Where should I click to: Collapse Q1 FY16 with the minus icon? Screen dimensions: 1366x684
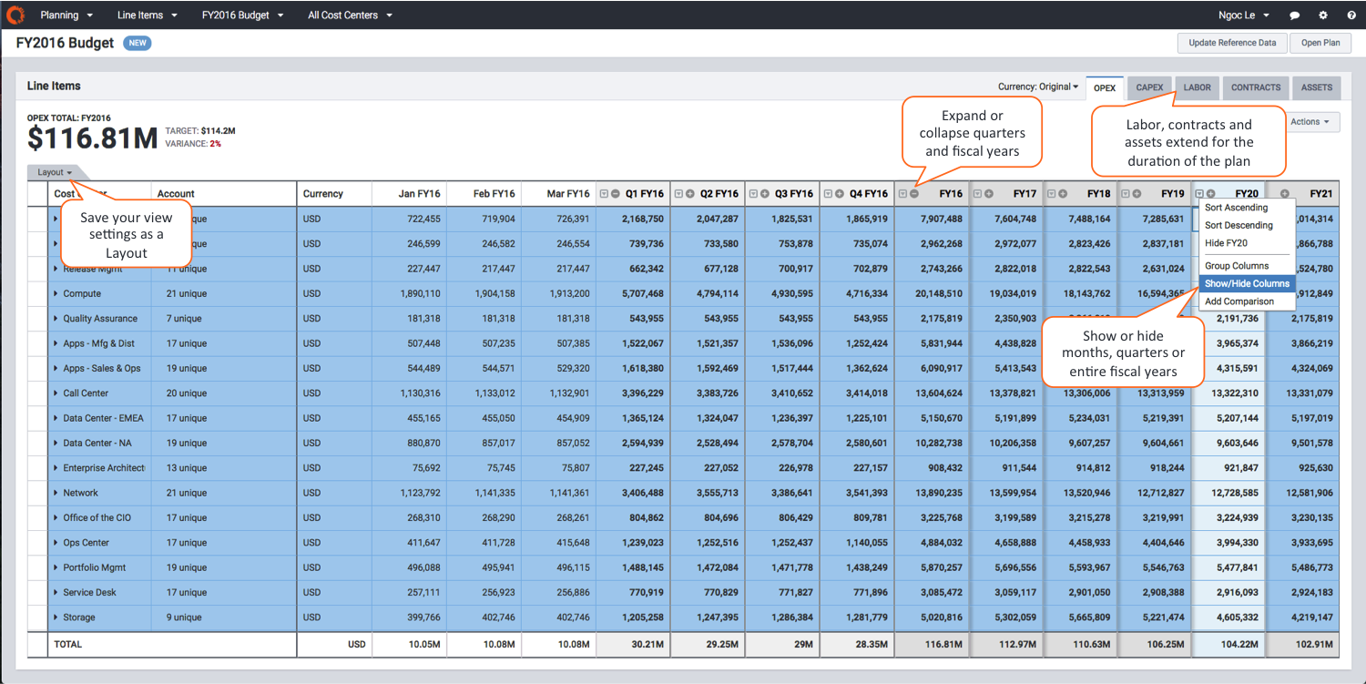pyautogui.click(x=616, y=194)
